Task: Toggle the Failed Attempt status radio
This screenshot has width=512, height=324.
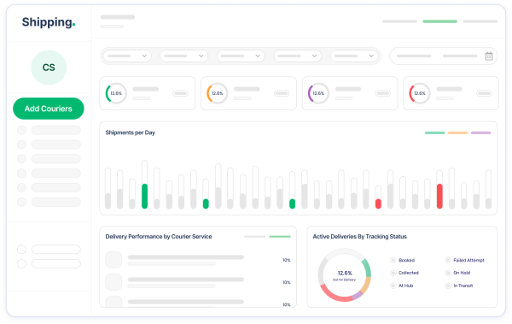Action: tap(448, 260)
